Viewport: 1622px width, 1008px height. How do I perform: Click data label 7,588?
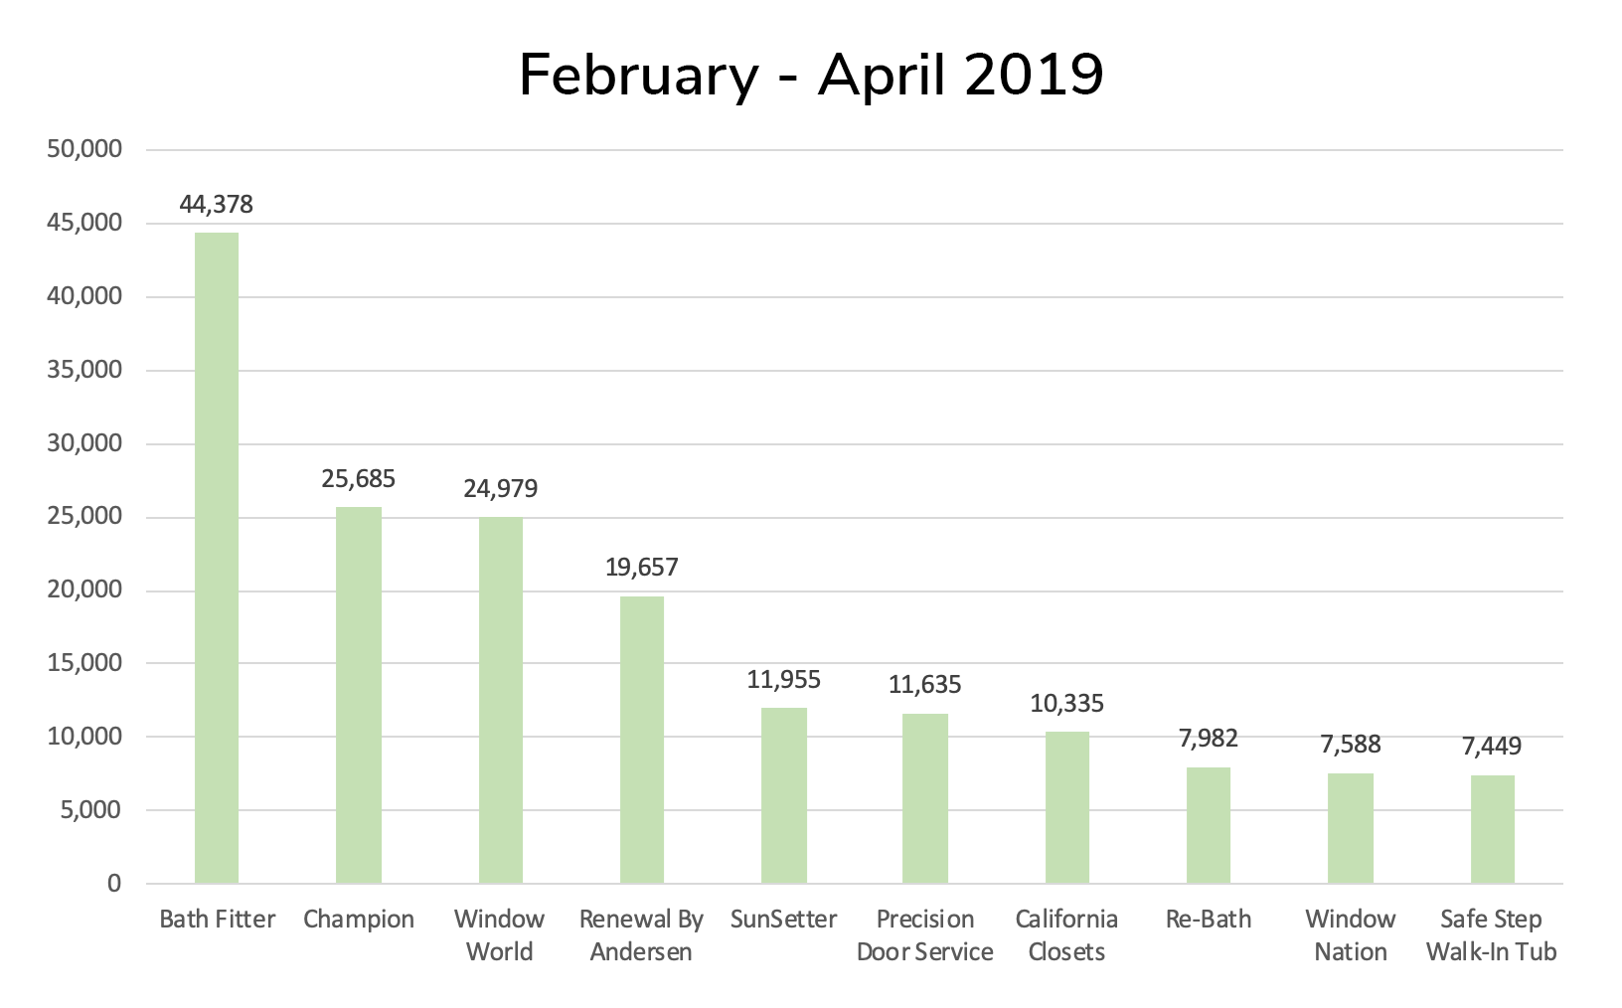click(1351, 745)
